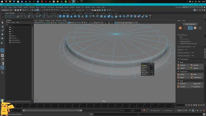Image resolution: width=206 pixels, height=116 pixels.
Task: Switch to Face selection mode icon
Action: point(195,28)
